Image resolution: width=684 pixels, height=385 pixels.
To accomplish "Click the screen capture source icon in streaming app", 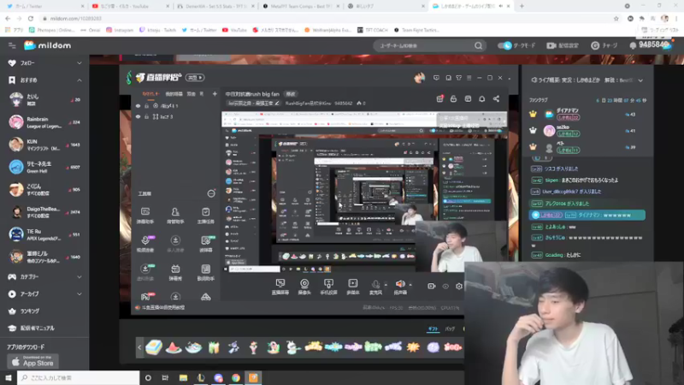I will [x=280, y=284].
